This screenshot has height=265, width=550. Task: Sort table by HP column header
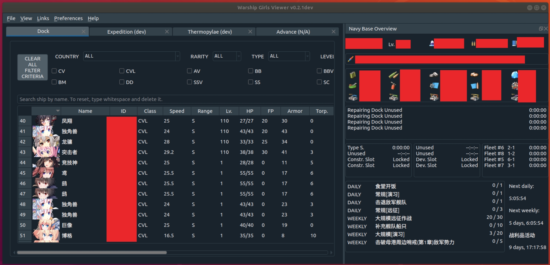(250, 111)
